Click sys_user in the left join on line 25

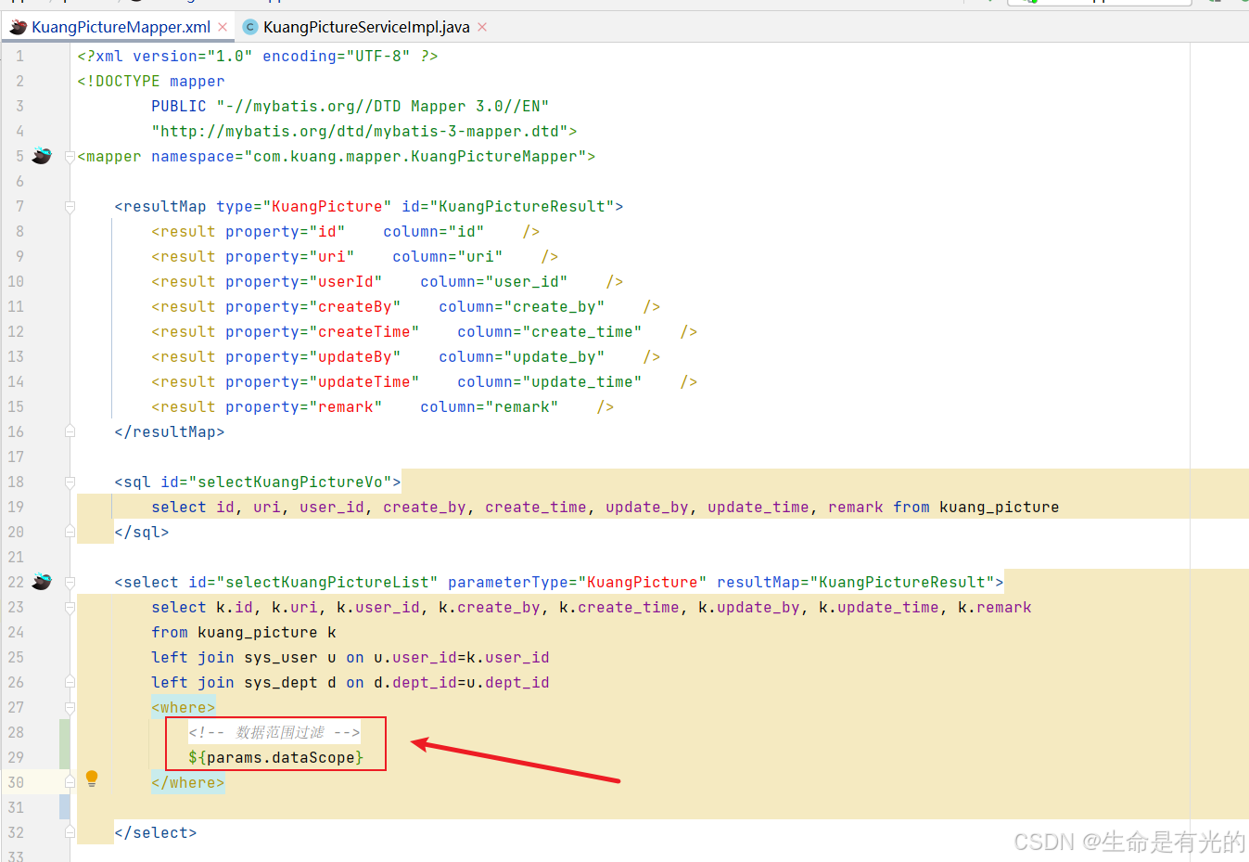click(281, 657)
